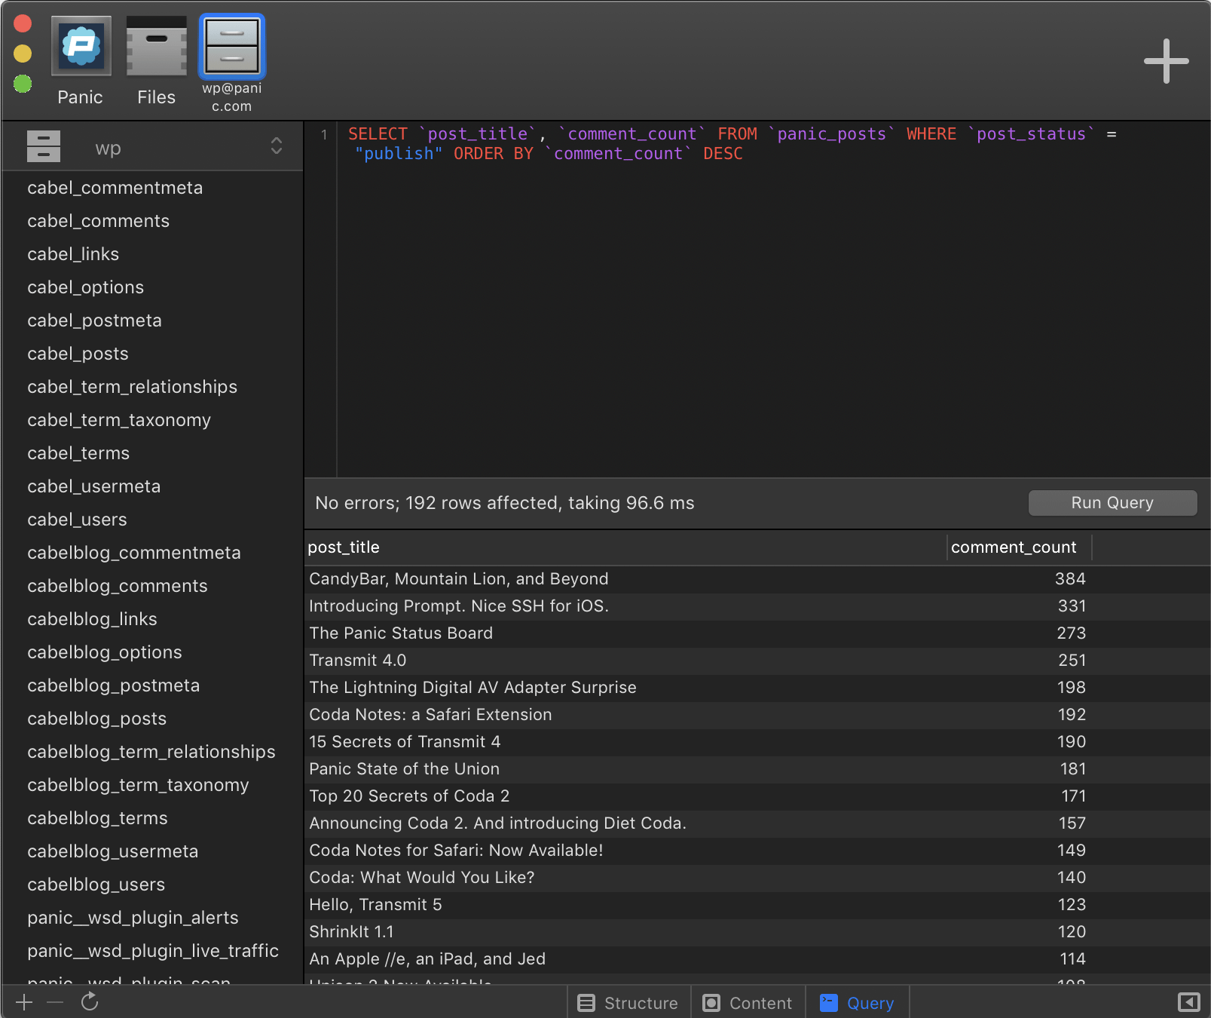This screenshot has height=1018, width=1211.
Task: Sort by comment_count column header
Action: (1019, 547)
